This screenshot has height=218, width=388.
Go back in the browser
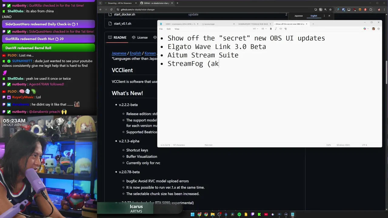point(100,9)
